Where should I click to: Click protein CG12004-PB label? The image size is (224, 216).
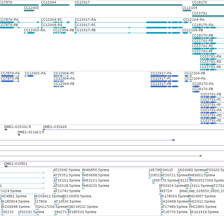click(x=64, y=84)
